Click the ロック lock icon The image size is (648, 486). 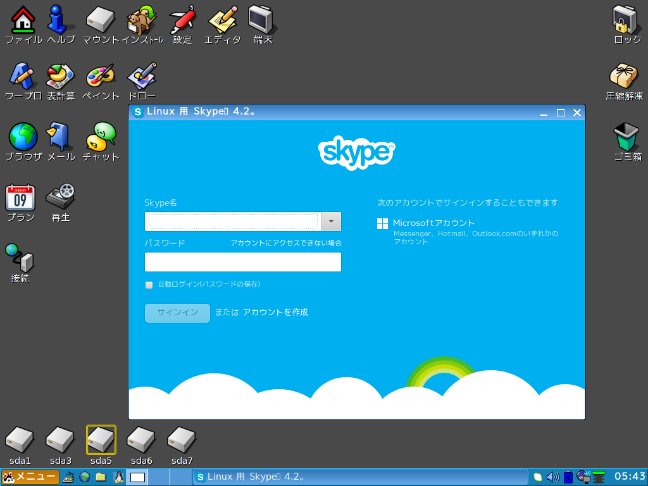(x=626, y=20)
